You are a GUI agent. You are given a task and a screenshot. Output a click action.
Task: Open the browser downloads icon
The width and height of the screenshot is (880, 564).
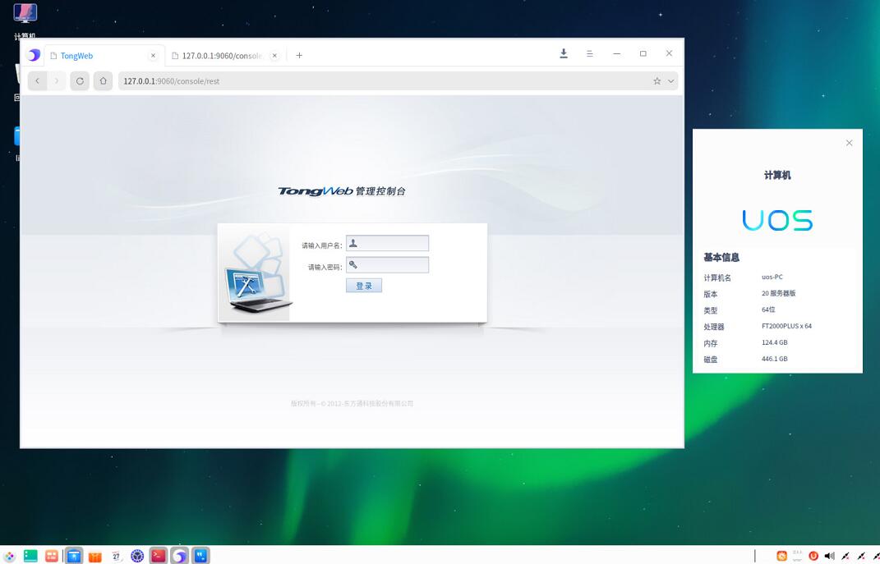(564, 53)
